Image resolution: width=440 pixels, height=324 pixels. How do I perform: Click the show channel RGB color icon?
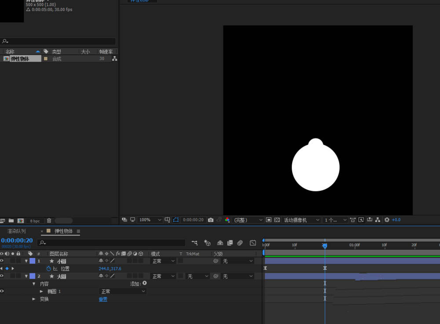pos(227,220)
